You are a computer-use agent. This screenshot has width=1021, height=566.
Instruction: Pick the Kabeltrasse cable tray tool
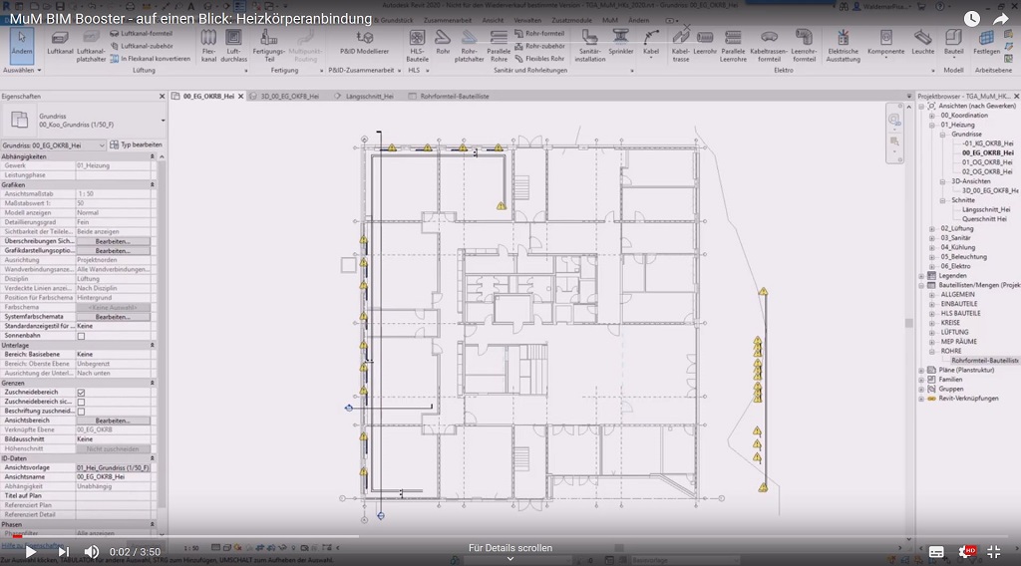tap(681, 42)
